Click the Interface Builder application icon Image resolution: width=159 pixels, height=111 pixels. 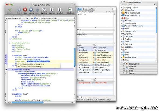tap(123, 58)
